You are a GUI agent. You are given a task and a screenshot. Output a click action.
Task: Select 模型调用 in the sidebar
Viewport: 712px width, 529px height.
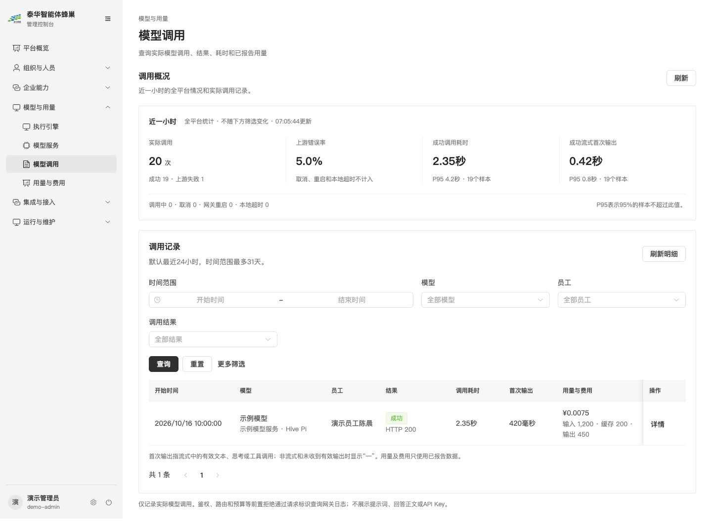[61, 164]
